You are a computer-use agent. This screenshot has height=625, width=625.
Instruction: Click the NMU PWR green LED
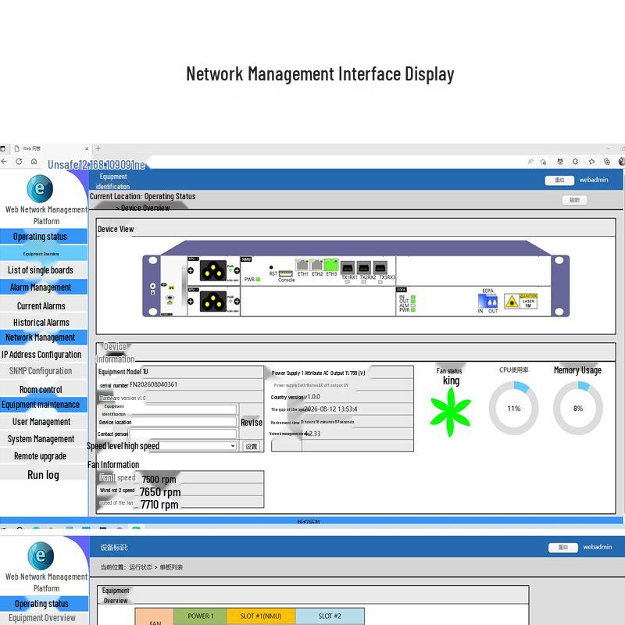258,280
